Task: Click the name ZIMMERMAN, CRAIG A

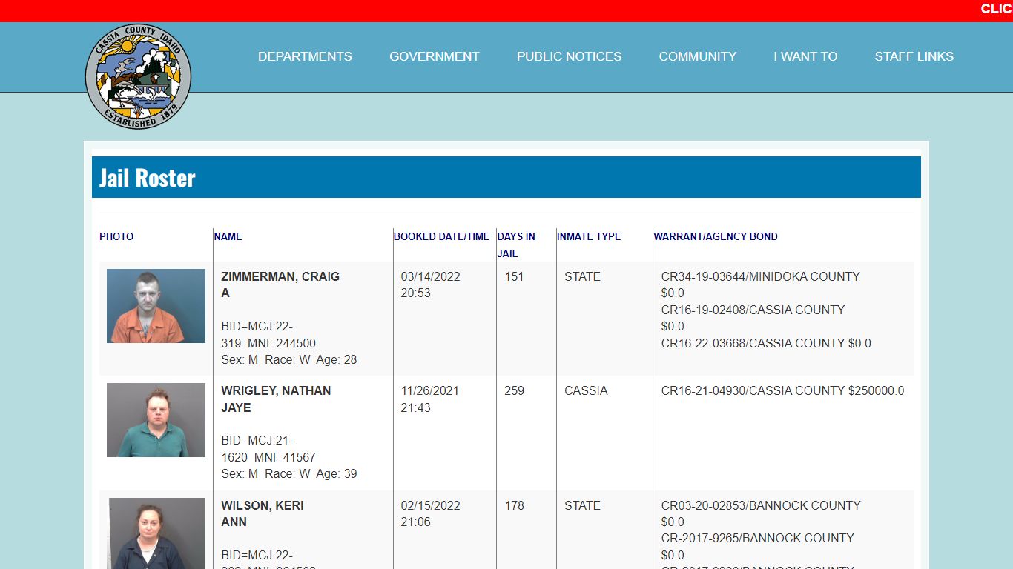Action: (280, 284)
